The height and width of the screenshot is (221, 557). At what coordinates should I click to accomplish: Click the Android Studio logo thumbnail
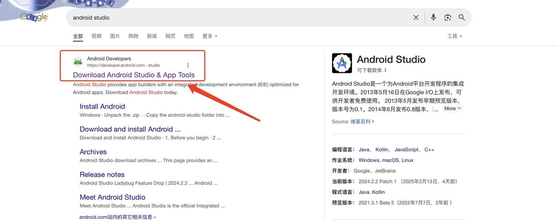342,63
